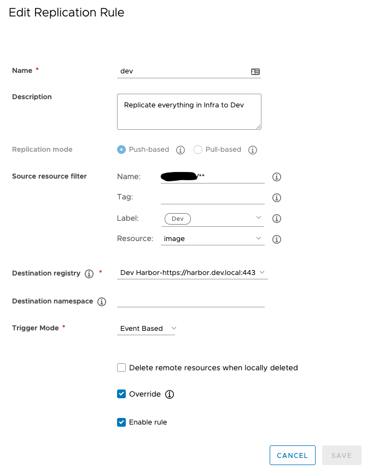Viewport: 367px width, 470px height.
Task: Click the Cancel button
Action: click(292, 455)
